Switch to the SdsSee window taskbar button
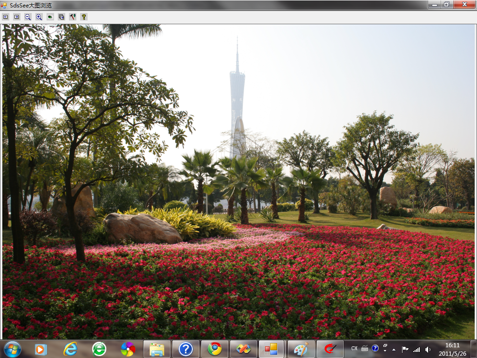477x358 pixels. 271,349
